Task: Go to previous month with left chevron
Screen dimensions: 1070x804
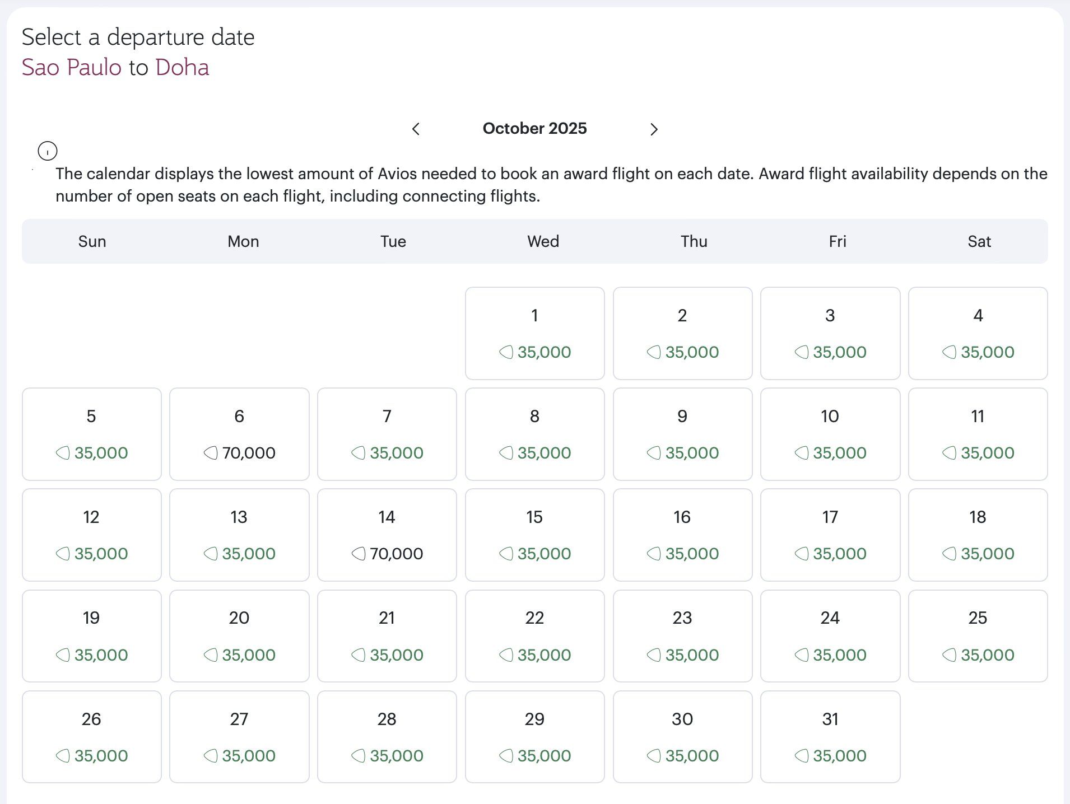Action: (416, 129)
